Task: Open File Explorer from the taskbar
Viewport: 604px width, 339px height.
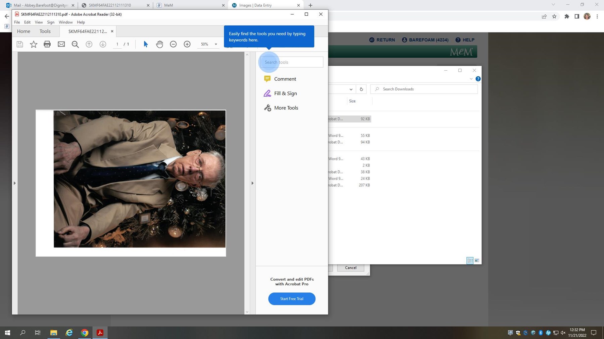Action: [54, 333]
